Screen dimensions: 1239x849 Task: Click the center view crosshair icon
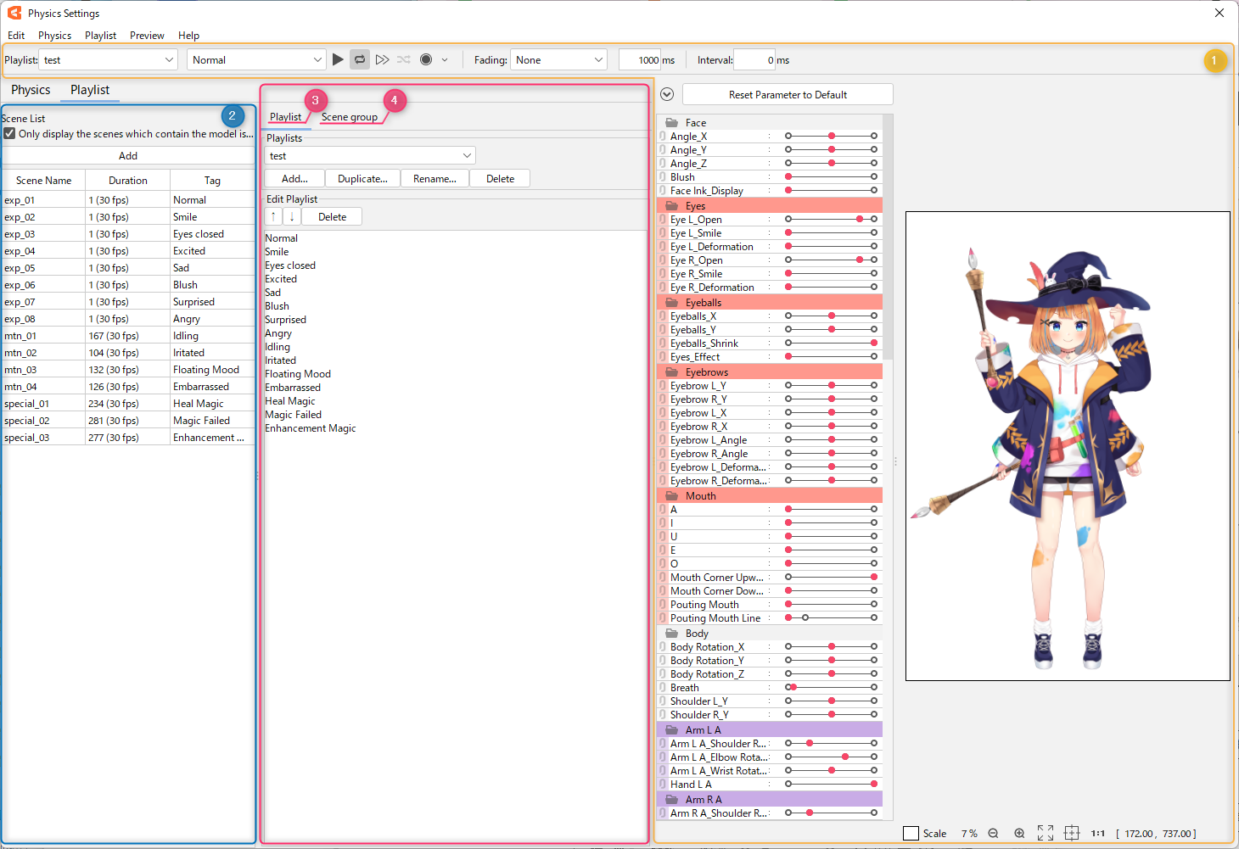click(x=1072, y=834)
